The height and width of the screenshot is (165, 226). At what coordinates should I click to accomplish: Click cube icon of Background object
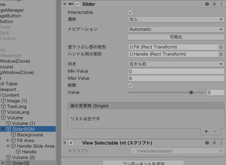coord(13,135)
